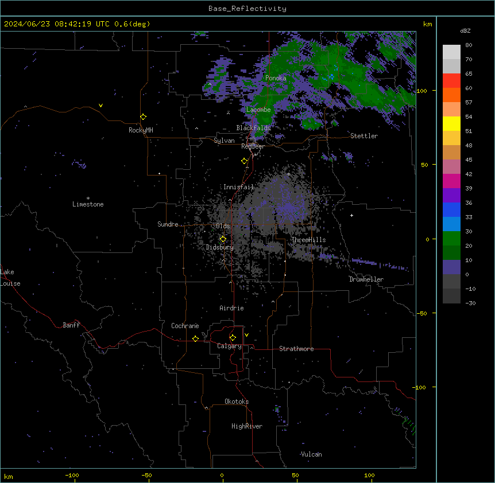This screenshot has height=483, width=495.
Task: Click the white plus marker north of Drumheller
Action: pyautogui.click(x=351, y=215)
